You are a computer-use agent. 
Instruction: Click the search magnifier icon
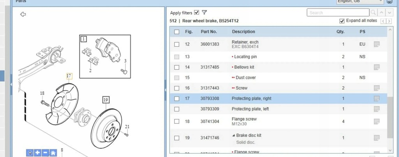[x=373, y=12]
